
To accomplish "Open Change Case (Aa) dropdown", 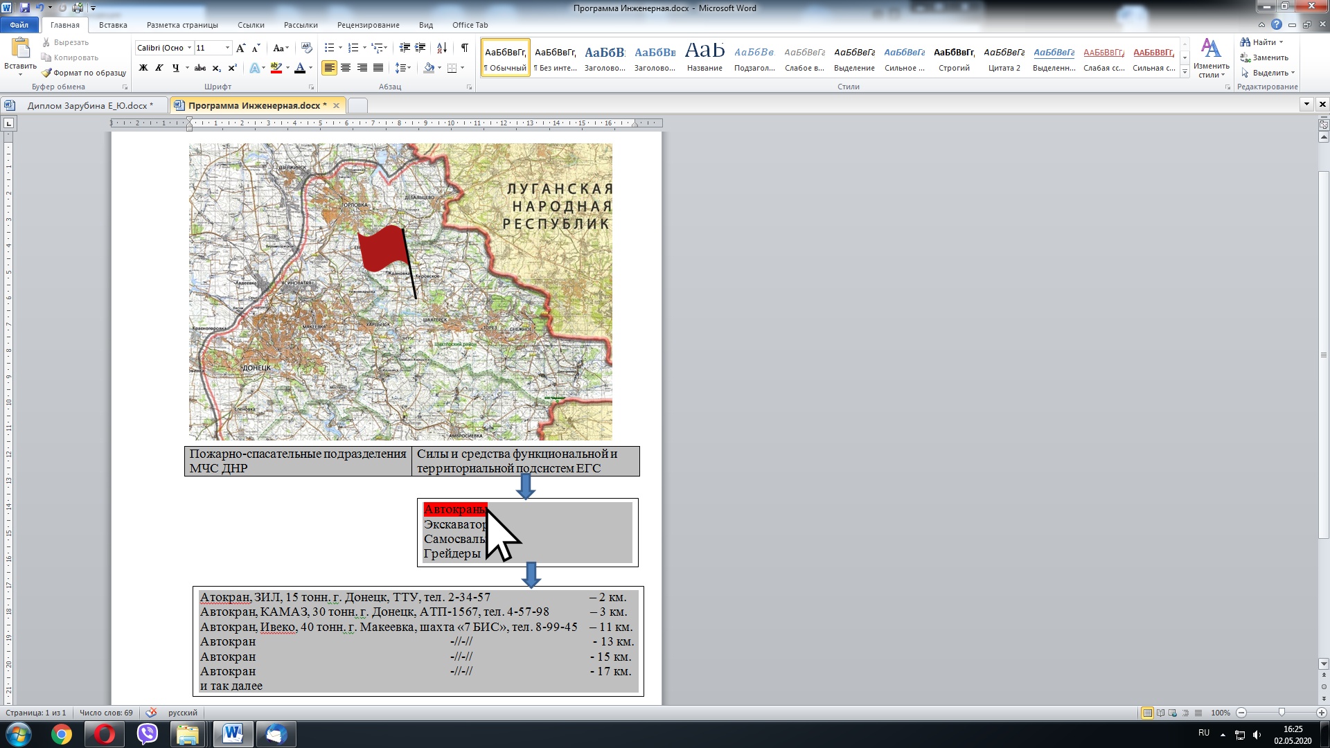I will pyautogui.click(x=281, y=48).
